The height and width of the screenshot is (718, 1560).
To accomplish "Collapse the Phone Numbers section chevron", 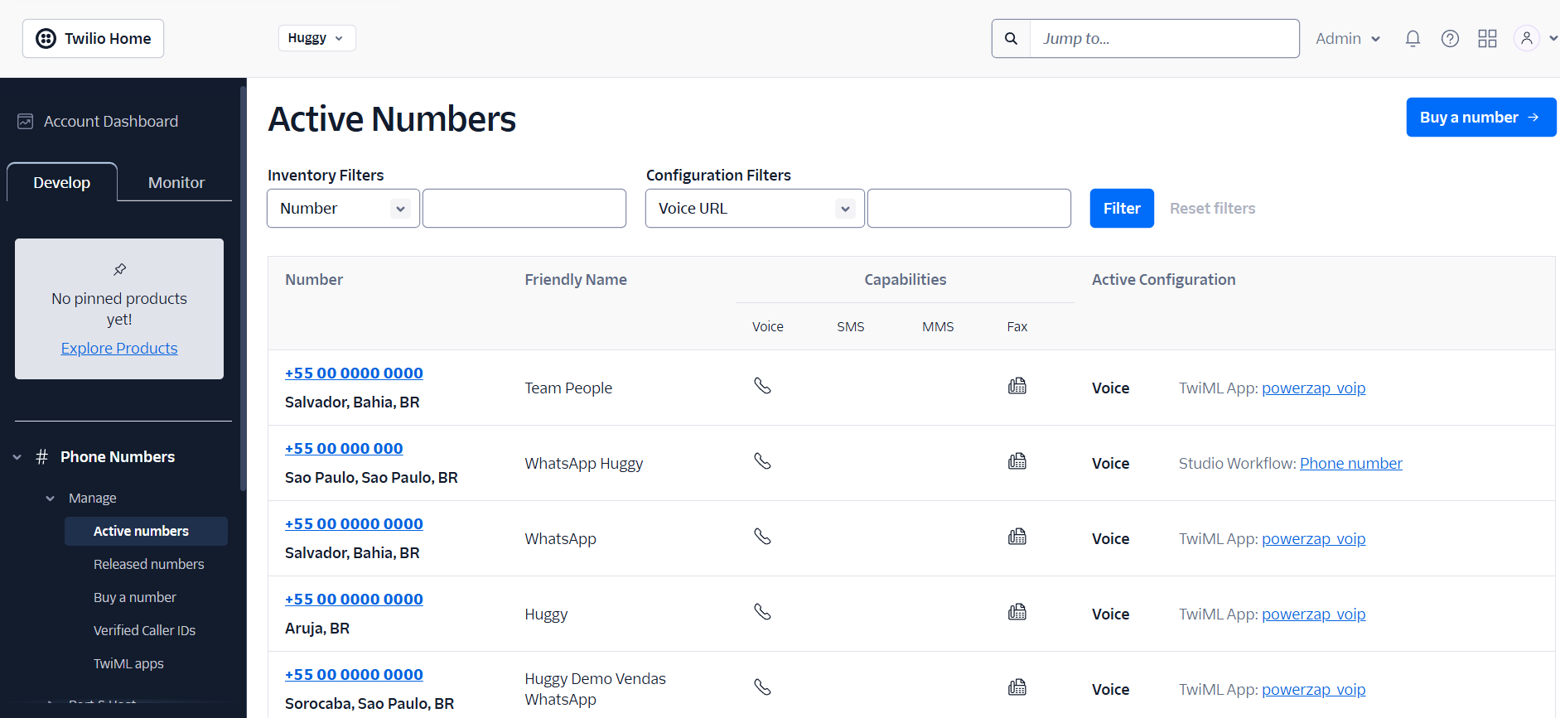I will [17, 457].
